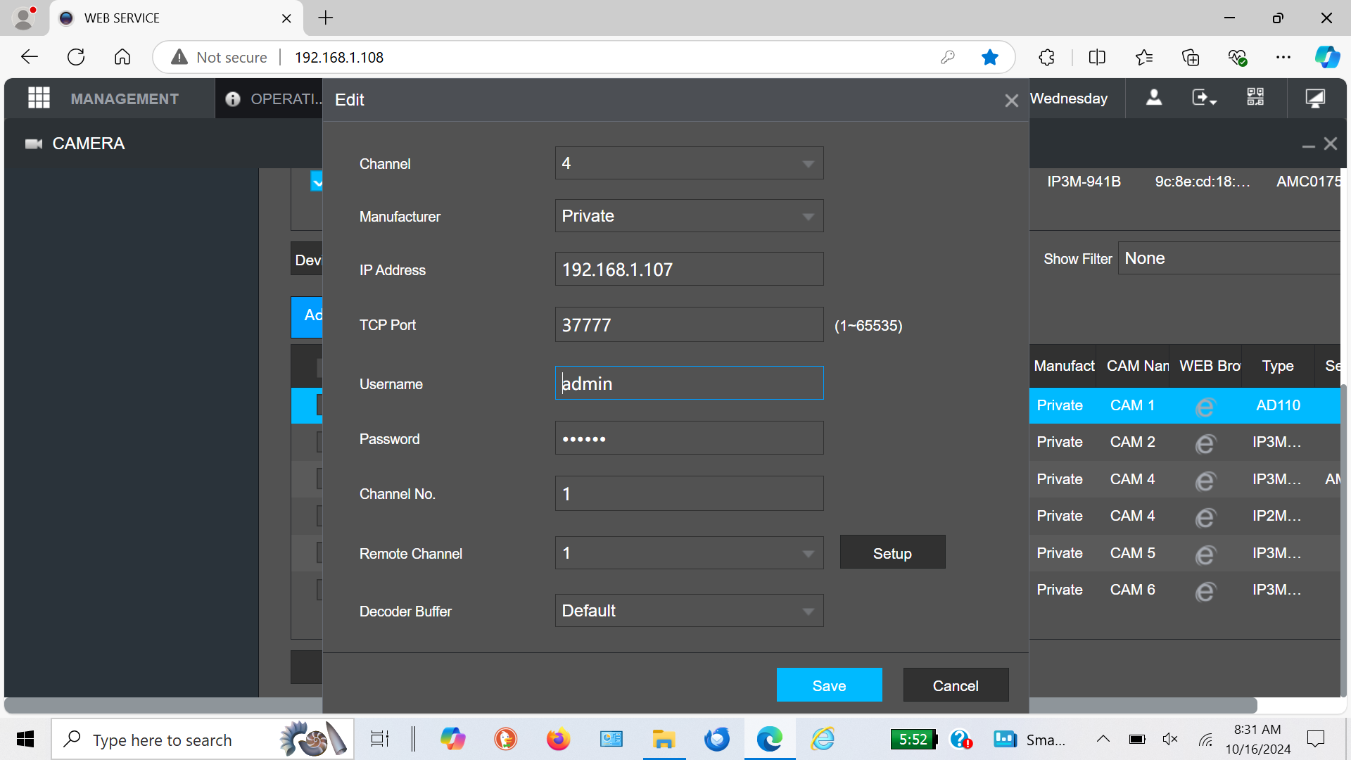Screen dimensions: 1351x760
Task: Click the IP Address field 192.168.1.107
Action: 689,269
